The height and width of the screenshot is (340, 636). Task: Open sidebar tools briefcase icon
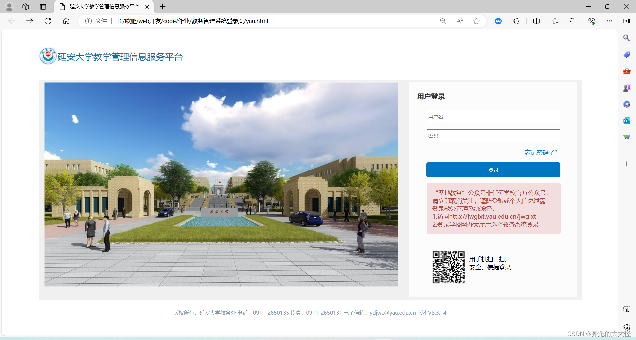pyautogui.click(x=627, y=71)
